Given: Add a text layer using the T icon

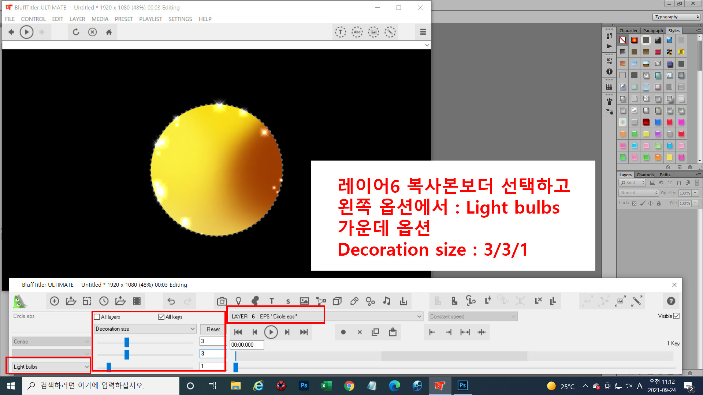Looking at the screenshot, I should tap(271, 301).
